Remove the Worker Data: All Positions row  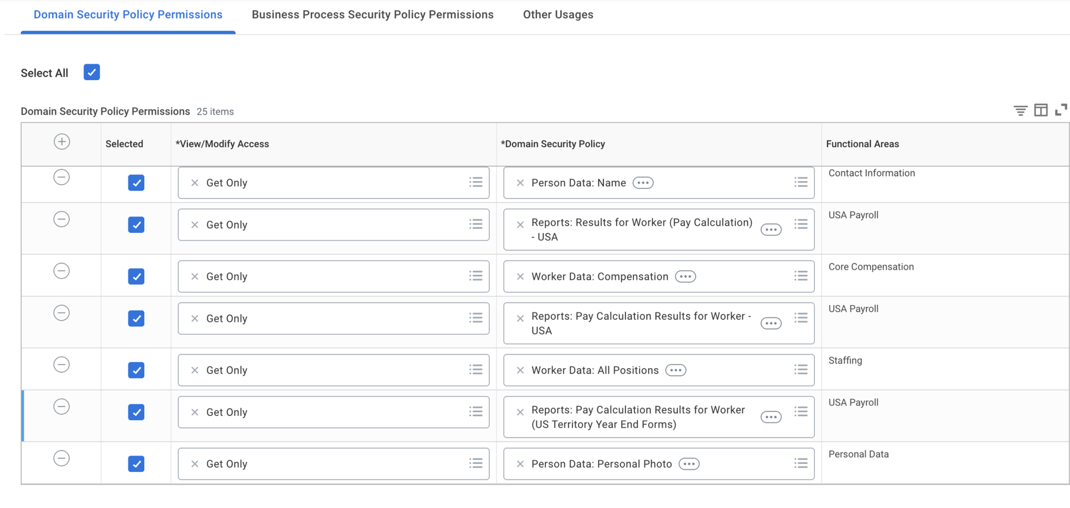click(61, 365)
